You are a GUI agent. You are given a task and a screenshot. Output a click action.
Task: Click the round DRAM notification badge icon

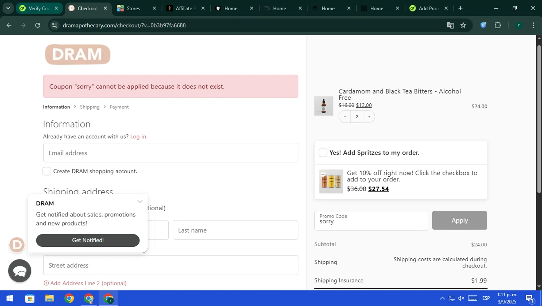click(x=17, y=245)
